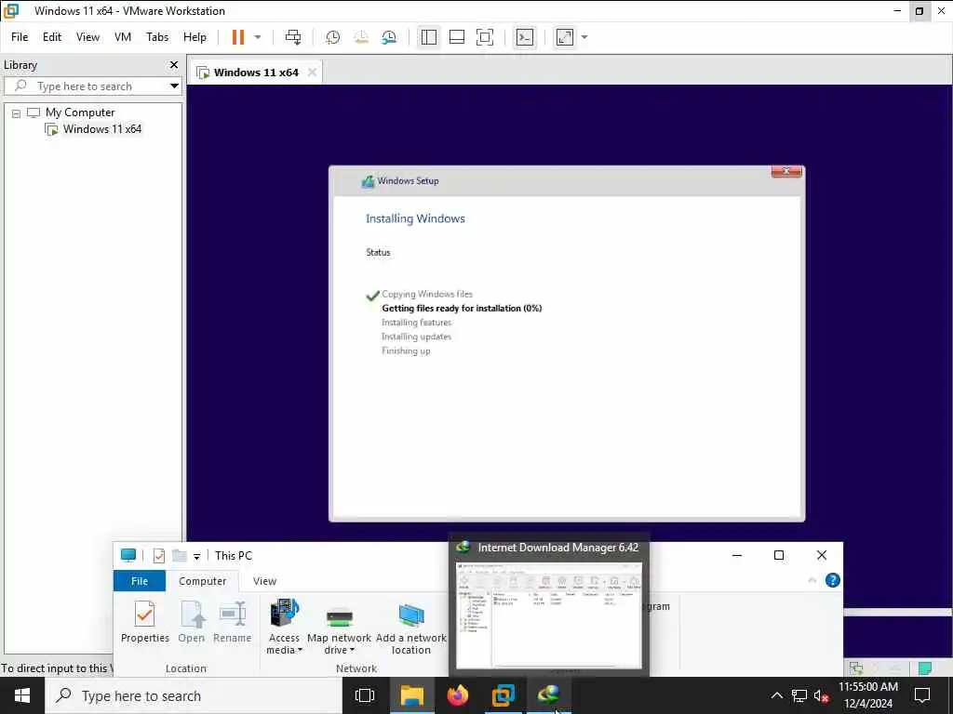Open the VMware File menu
953x714 pixels.
click(20, 37)
